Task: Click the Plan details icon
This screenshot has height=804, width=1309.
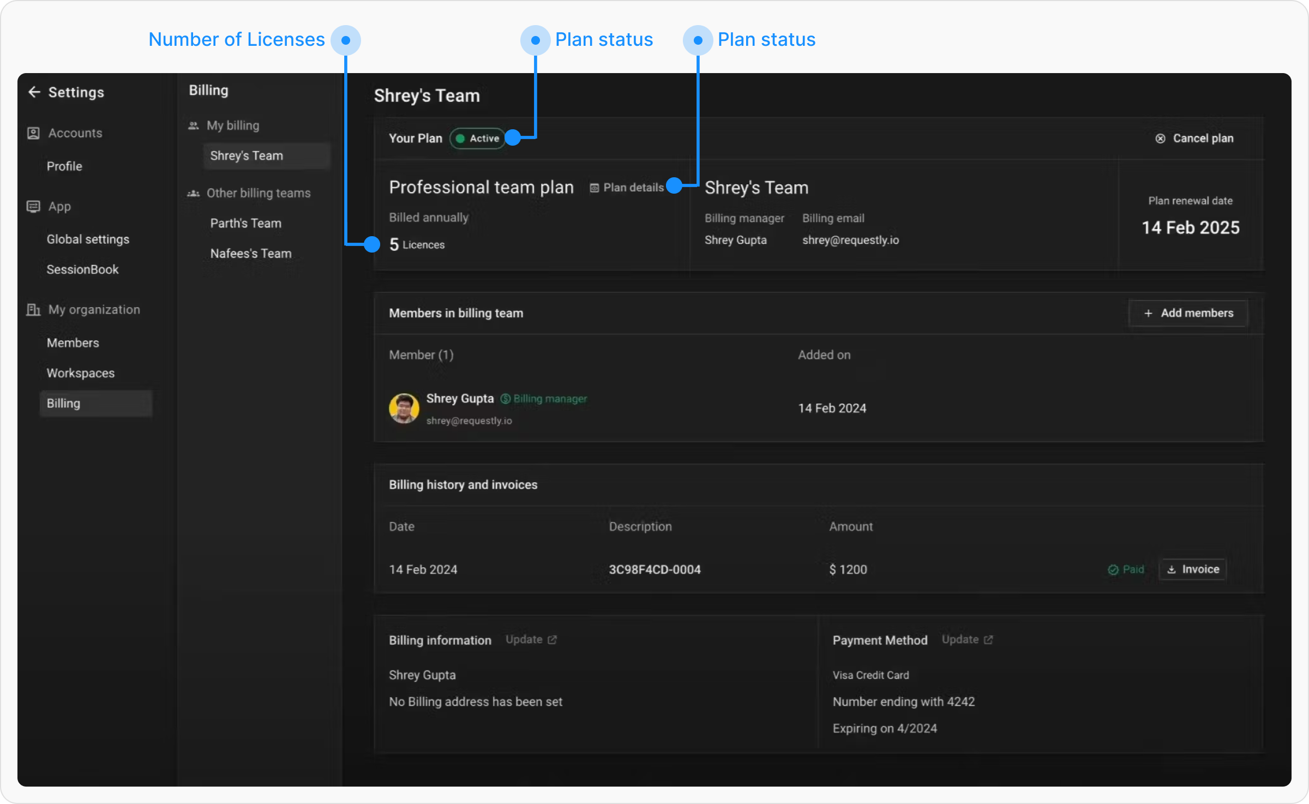Action: coord(595,188)
